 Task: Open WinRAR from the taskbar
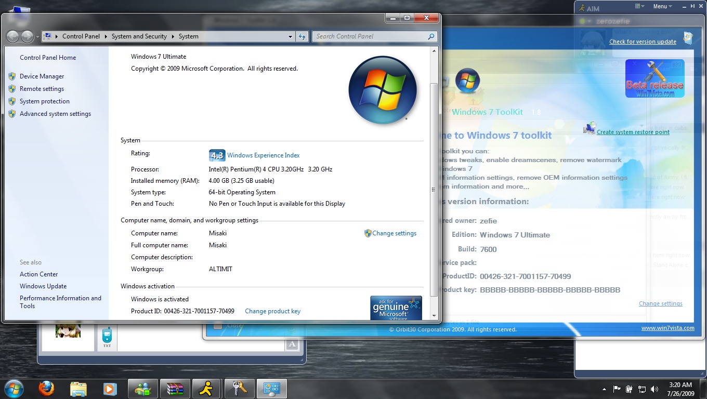point(174,389)
